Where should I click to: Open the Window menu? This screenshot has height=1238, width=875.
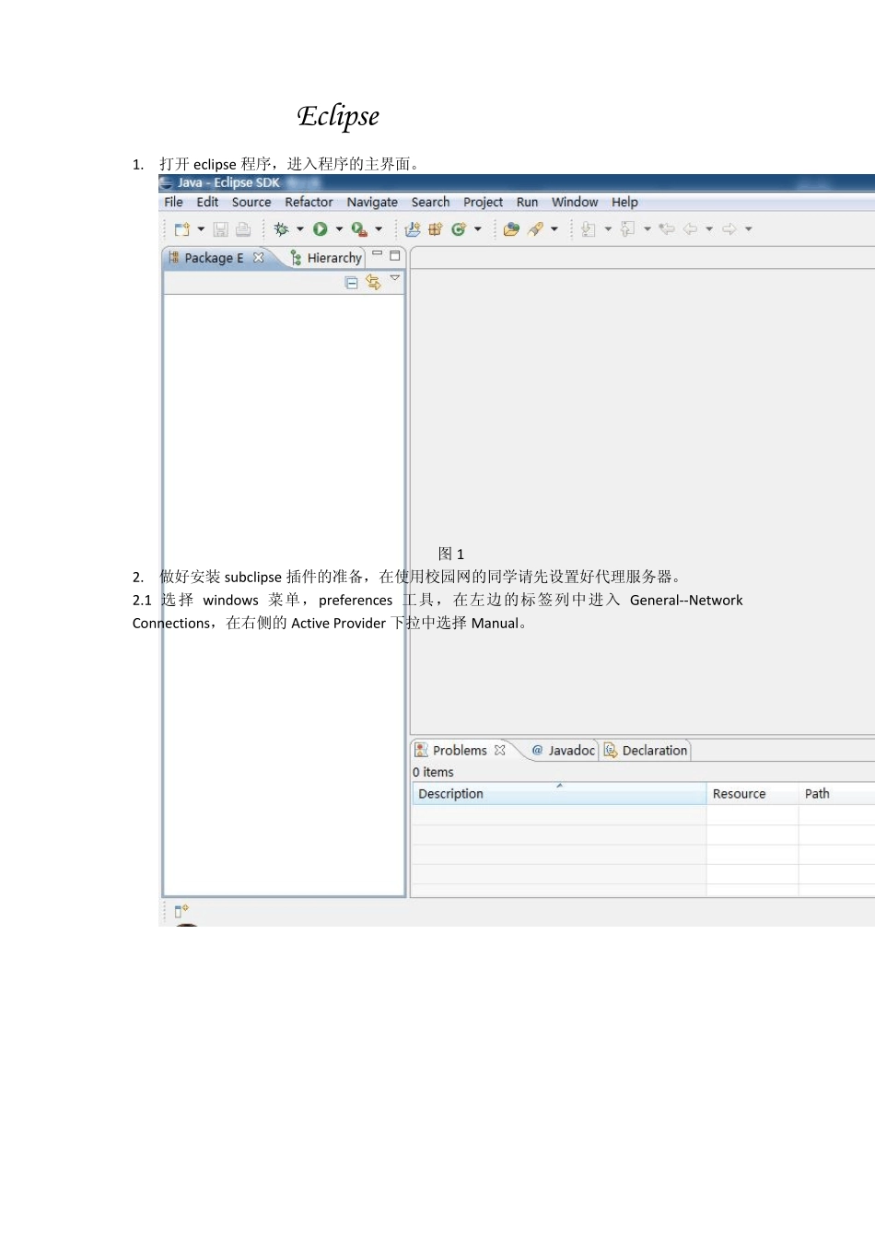point(575,202)
